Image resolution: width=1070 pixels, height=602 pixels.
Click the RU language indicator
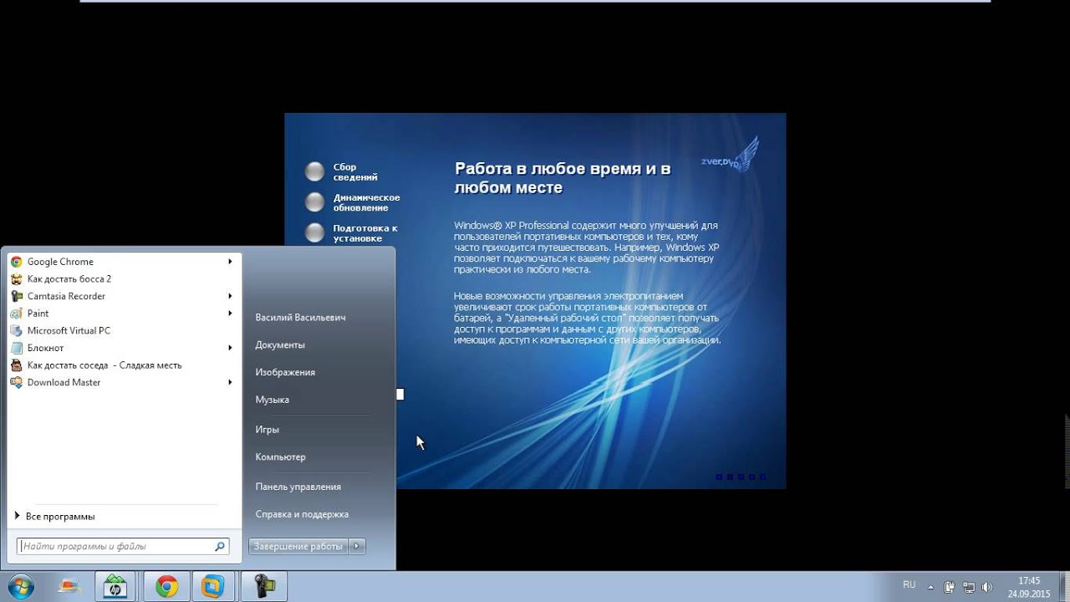(x=909, y=585)
